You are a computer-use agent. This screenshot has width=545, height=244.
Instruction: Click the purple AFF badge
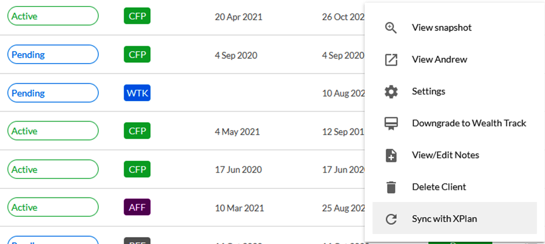click(137, 208)
